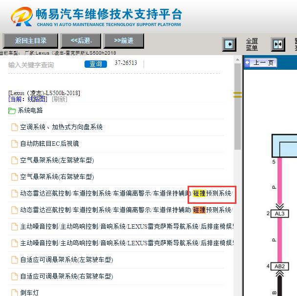This screenshot has width=297, height=296.
Task: Click document icon beside 空调系统
Action: click(15, 127)
